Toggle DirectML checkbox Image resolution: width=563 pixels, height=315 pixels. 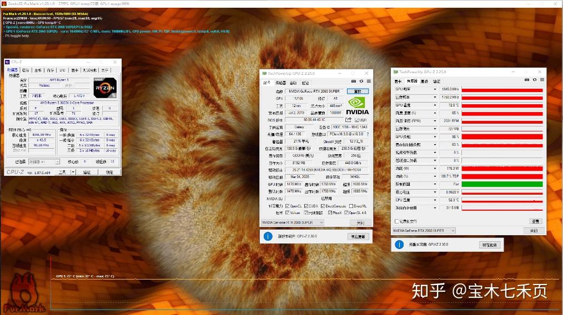[351, 206]
